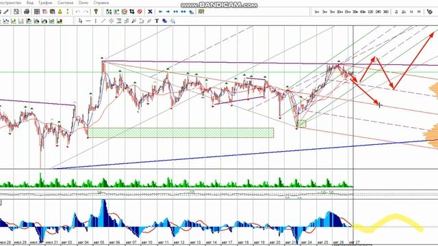Select the vertical line drawing tool
438x246 pixels.
tap(96, 21)
